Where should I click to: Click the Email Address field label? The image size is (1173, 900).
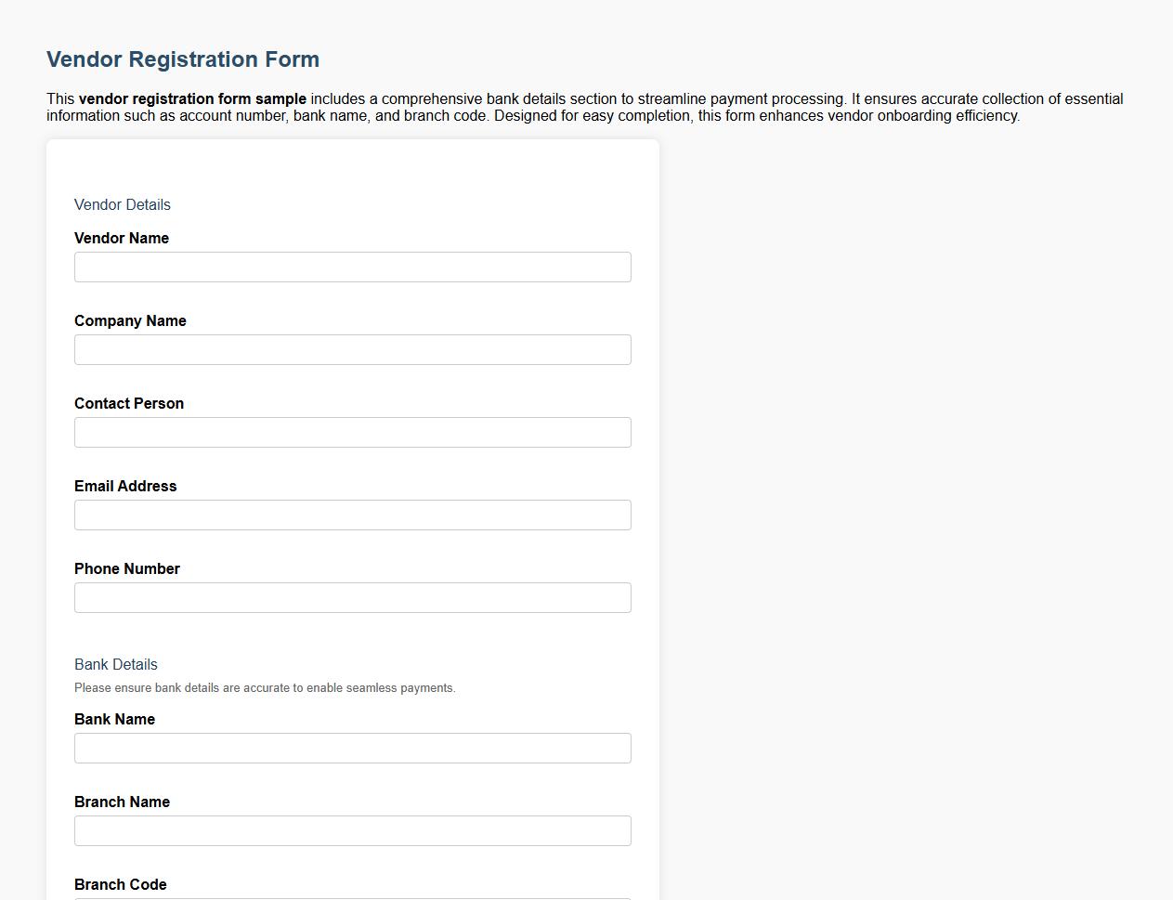pos(125,486)
